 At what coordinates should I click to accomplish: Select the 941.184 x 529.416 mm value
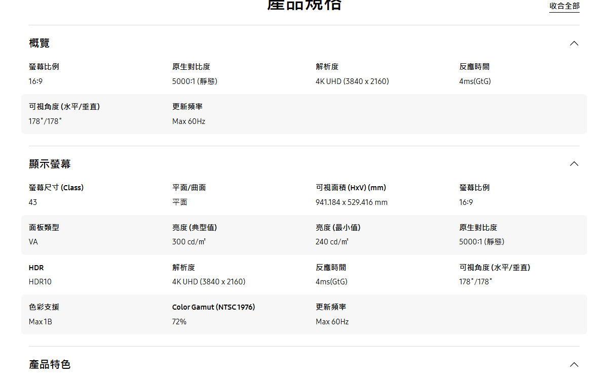pyautogui.click(x=351, y=202)
